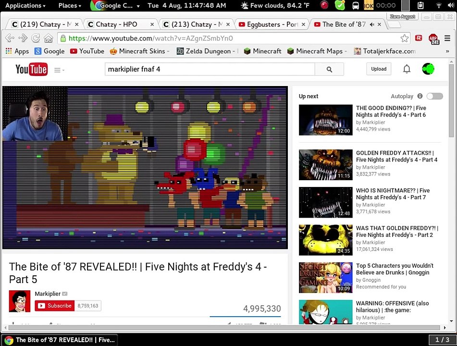This screenshot has width=457, height=346.
Task: Open the Adblock Plus extension icon
Action: click(x=433, y=38)
